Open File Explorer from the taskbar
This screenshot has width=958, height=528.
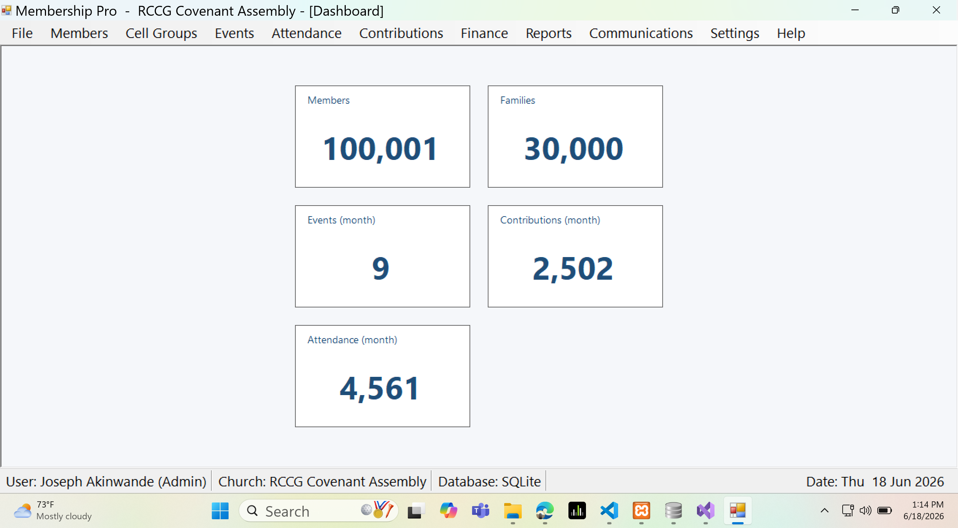(x=513, y=511)
